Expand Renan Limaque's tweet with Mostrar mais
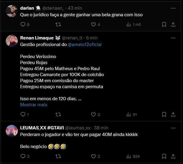The width and height of the screenshot is (183, 164). click(33, 105)
